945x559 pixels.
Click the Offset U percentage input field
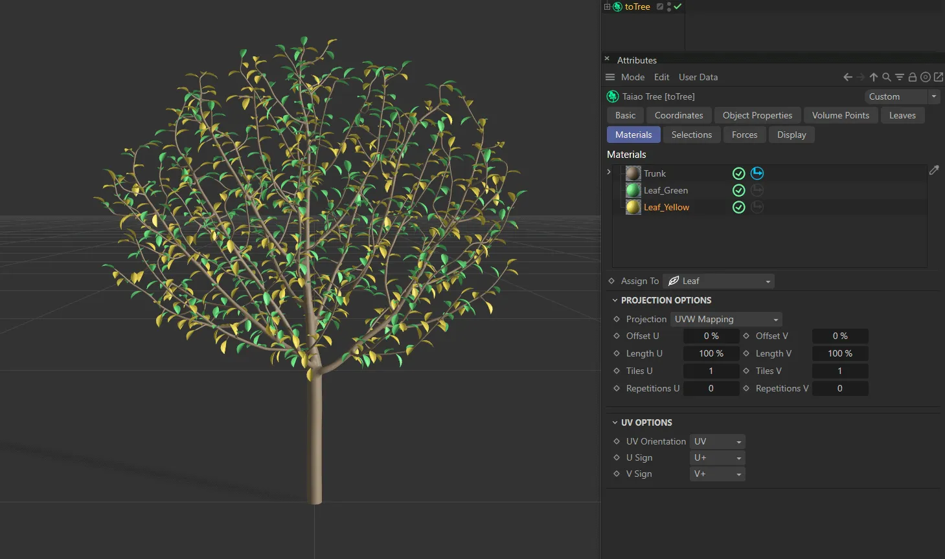(711, 336)
